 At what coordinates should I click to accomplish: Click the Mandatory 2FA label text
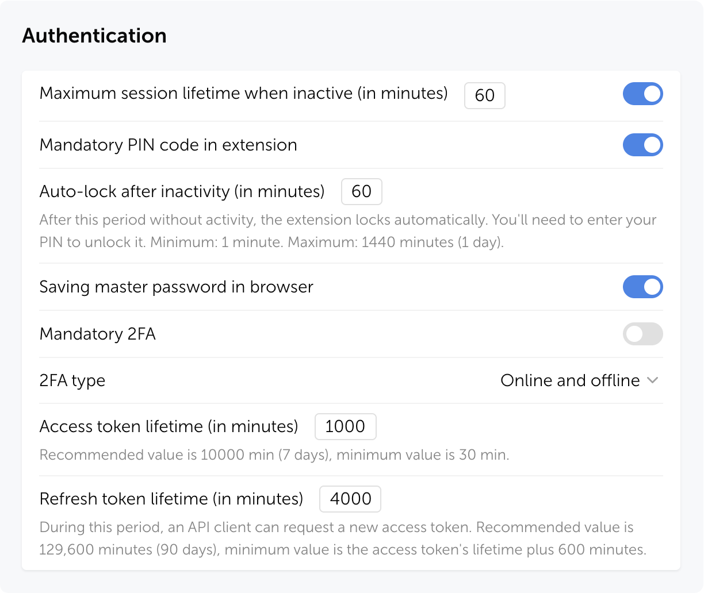(97, 334)
